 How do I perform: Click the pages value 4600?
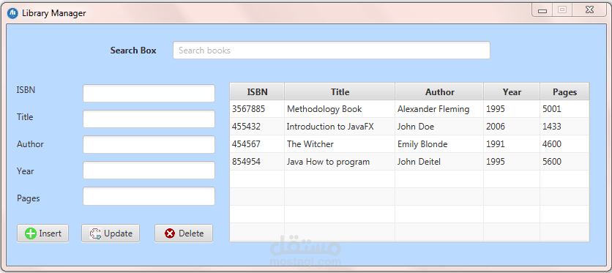click(552, 144)
